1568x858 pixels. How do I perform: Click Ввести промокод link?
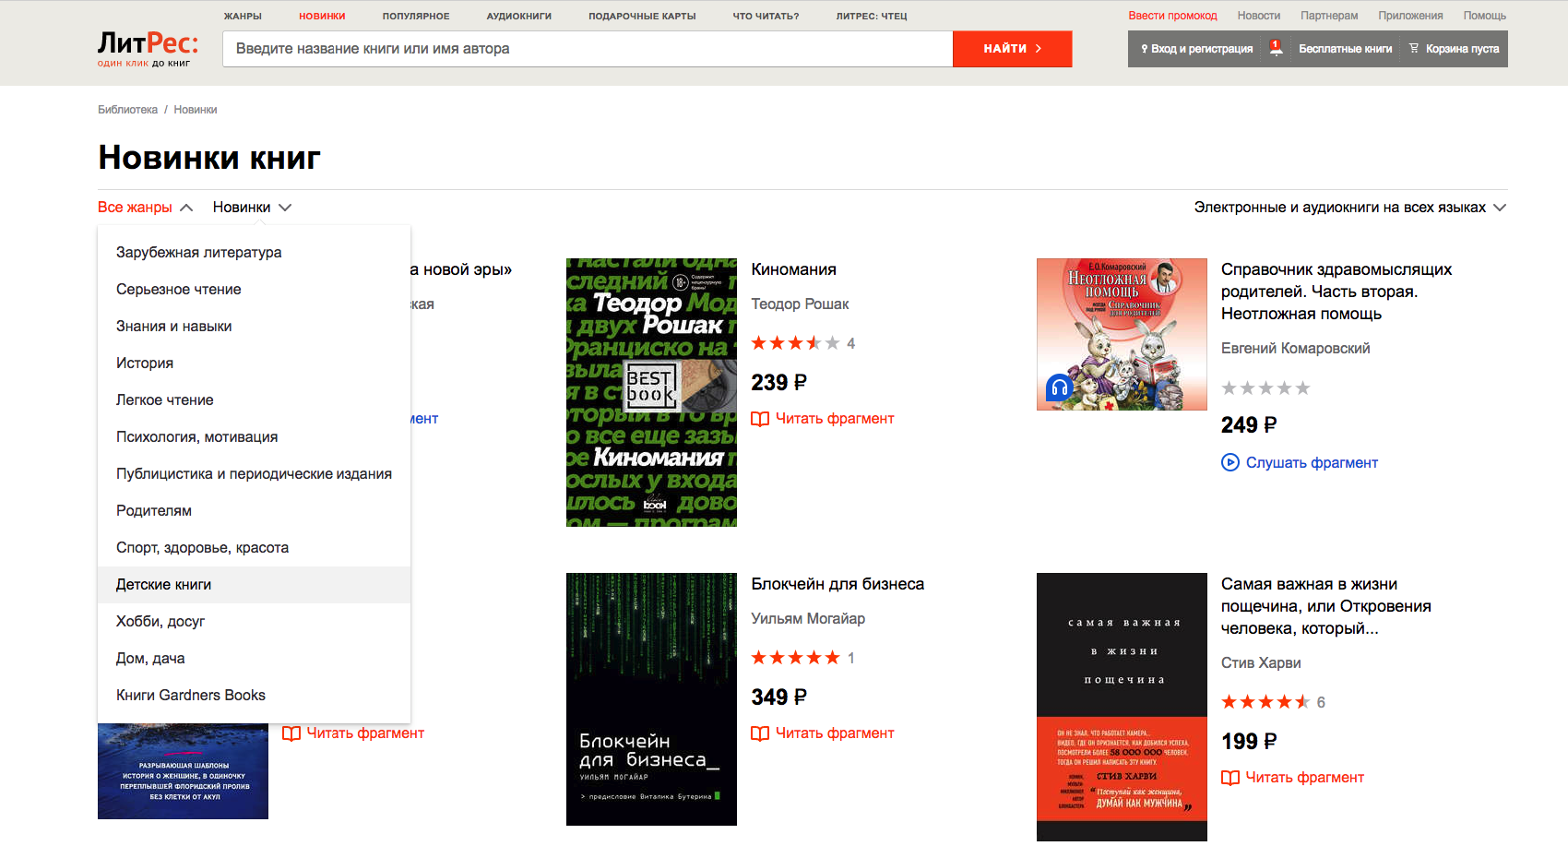coord(1172,16)
